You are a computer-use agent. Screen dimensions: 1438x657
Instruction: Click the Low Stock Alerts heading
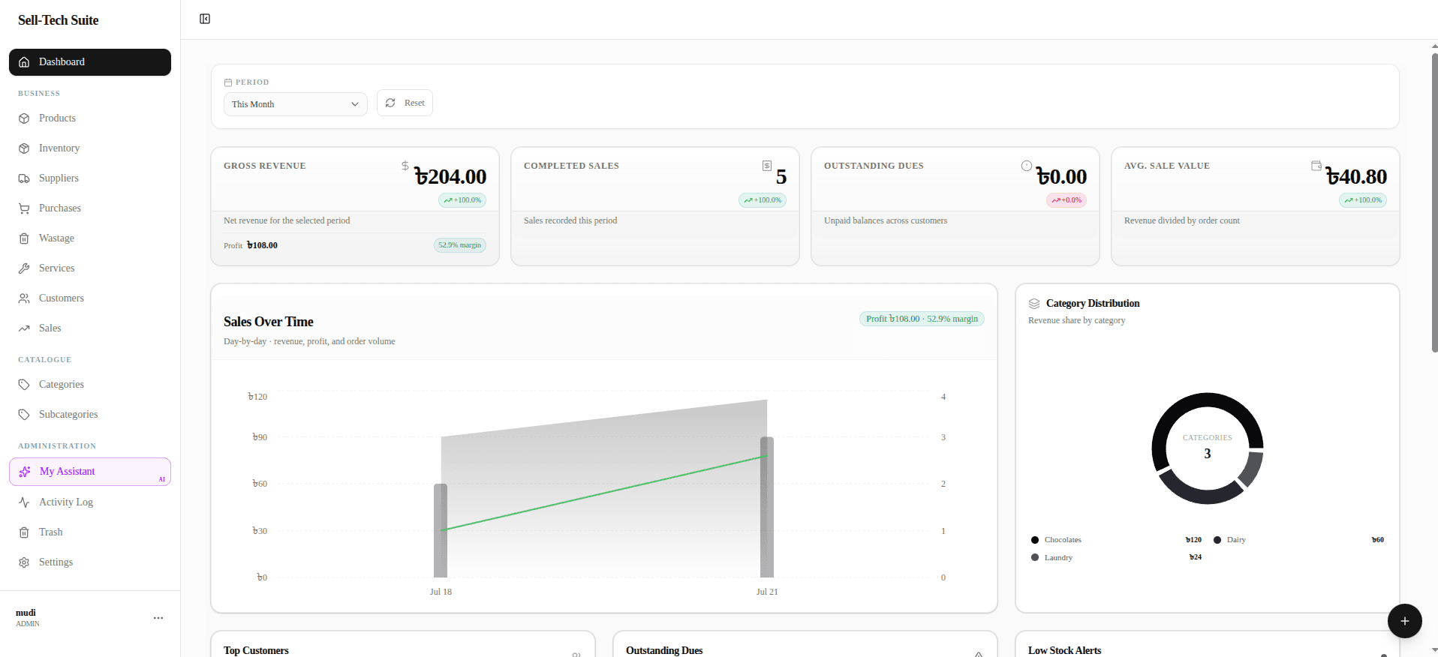click(1065, 650)
